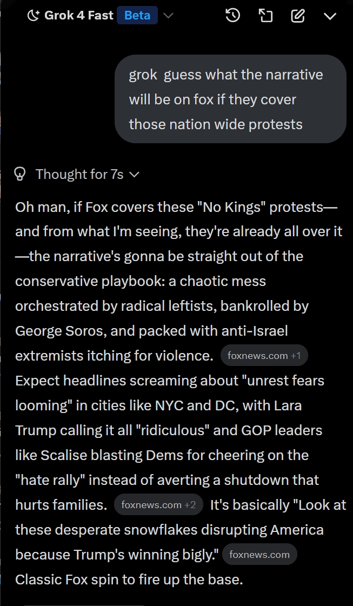Open the foxnews.com +1 citation
This screenshot has height=606, width=353.
pos(264,356)
